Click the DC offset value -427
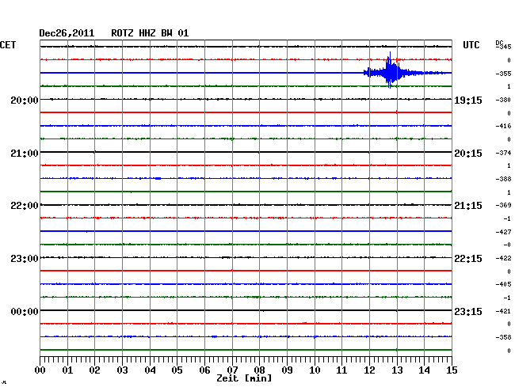Screen dimensions: 515x391 [x=503, y=232]
